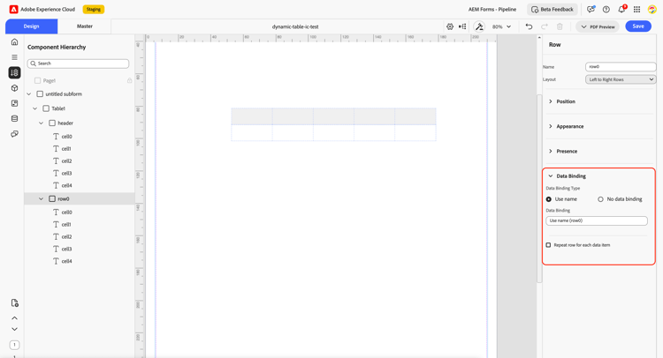Go to next page with down chevron
The height and width of the screenshot is (358, 663).
click(x=14, y=329)
